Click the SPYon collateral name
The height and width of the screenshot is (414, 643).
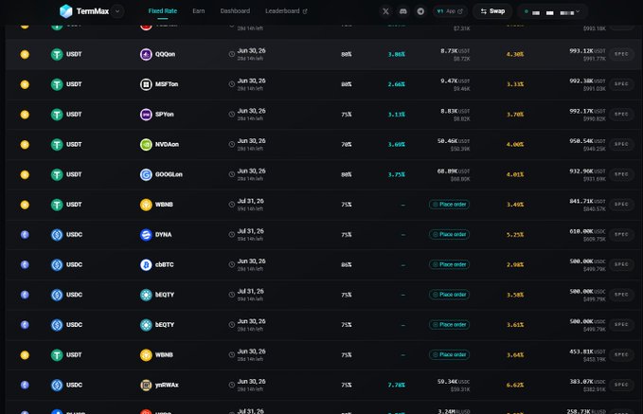pos(165,115)
